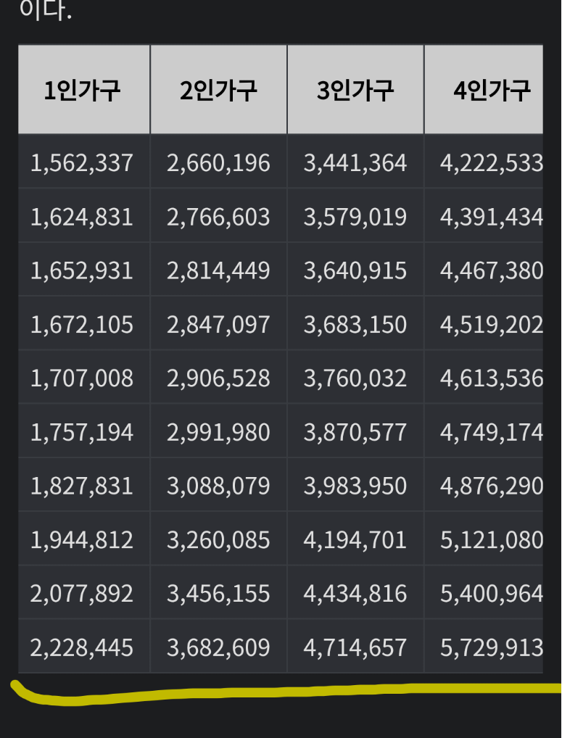
Task: Click the cell showing 4,714,657
Action: pos(355,646)
